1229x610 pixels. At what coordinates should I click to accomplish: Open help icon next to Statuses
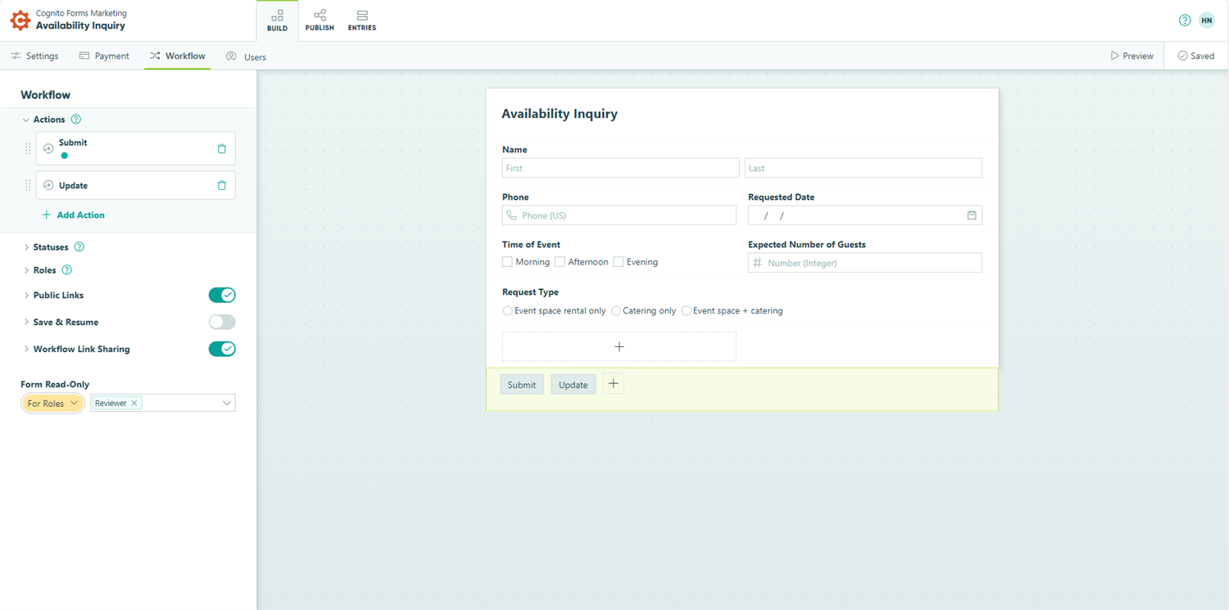point(79,247)
